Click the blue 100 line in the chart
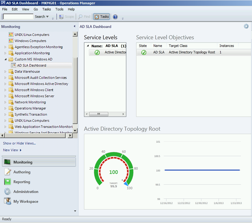This screenshot has height=223, width=252. pos(202,170)
